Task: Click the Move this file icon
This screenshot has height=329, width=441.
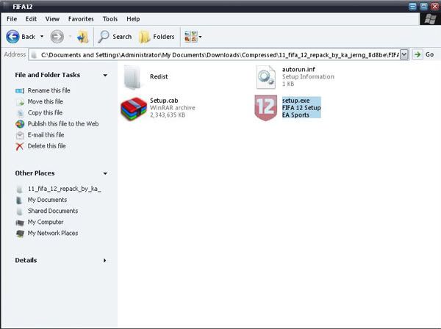Action: coord(20,102)
